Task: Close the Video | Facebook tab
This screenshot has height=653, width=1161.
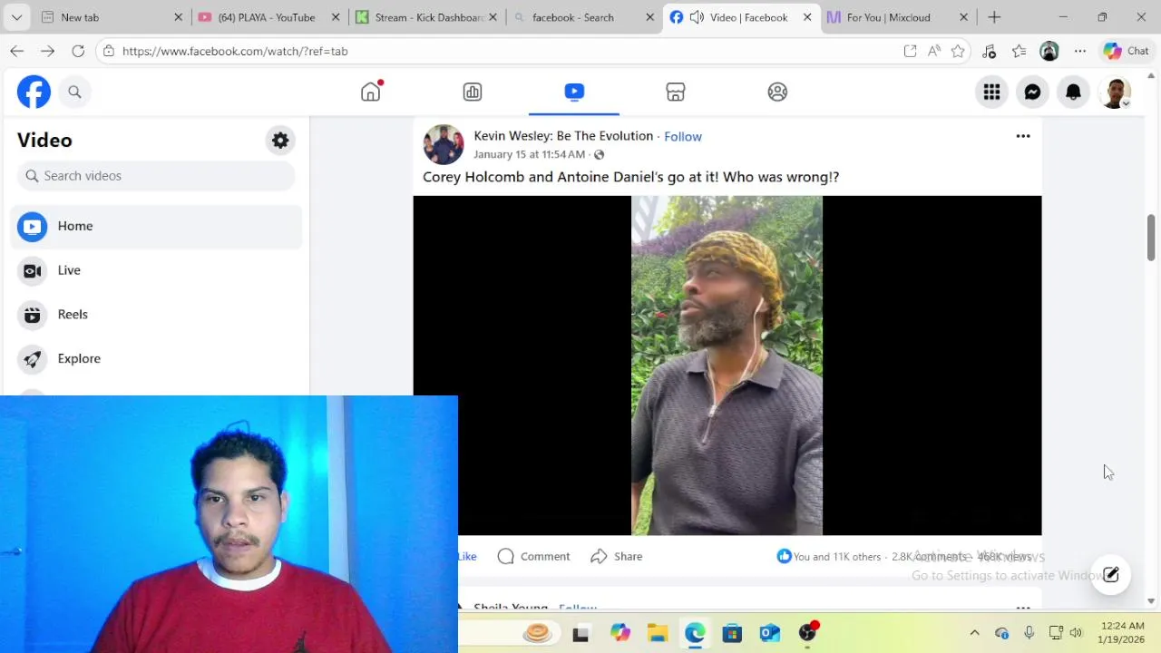Action: pyautogui.click(x=806, y=17)
